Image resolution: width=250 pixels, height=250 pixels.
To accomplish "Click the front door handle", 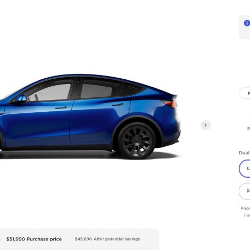I will [x=61, y=107].
